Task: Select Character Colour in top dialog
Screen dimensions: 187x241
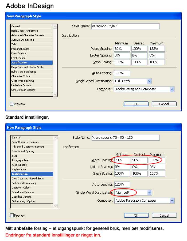Action: 32,76
